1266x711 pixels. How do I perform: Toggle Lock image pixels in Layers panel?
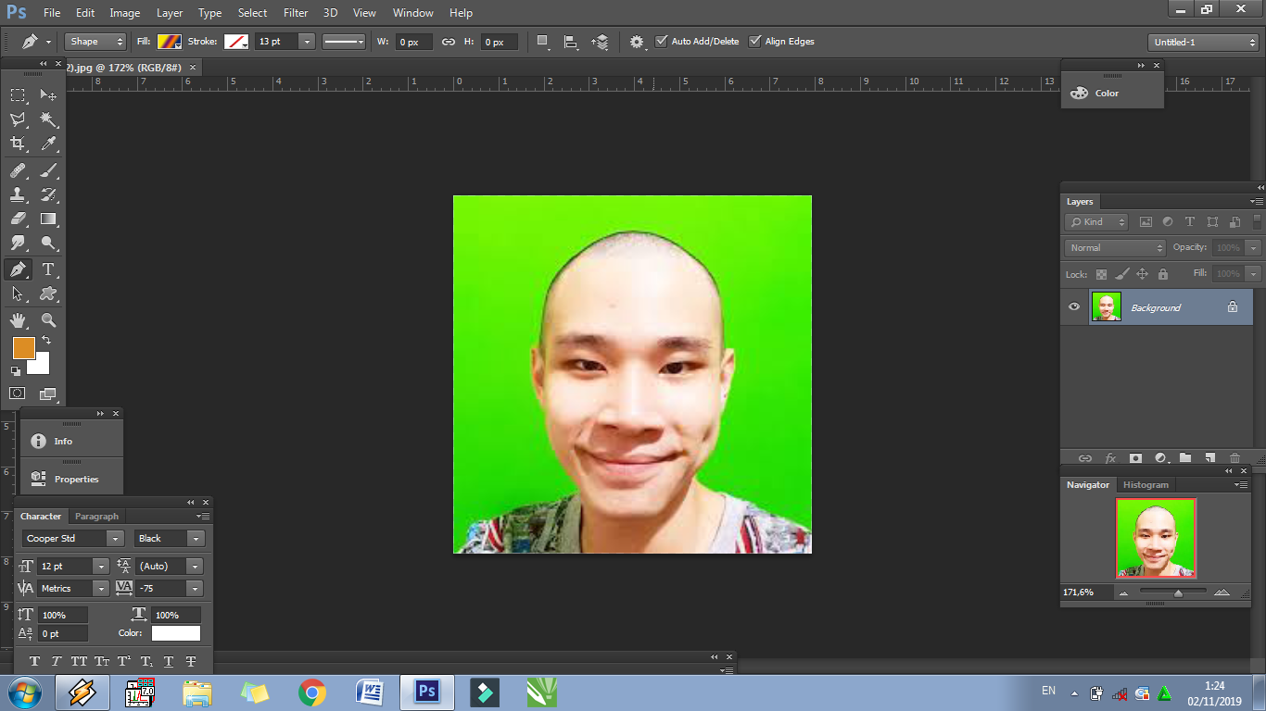[1121, 274]
